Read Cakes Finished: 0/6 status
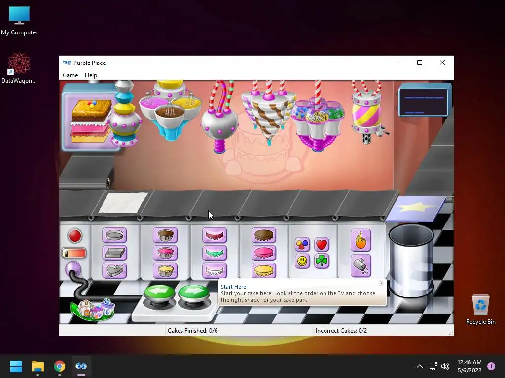The height and width of the screenshot is (378, 505). (193, 331)
